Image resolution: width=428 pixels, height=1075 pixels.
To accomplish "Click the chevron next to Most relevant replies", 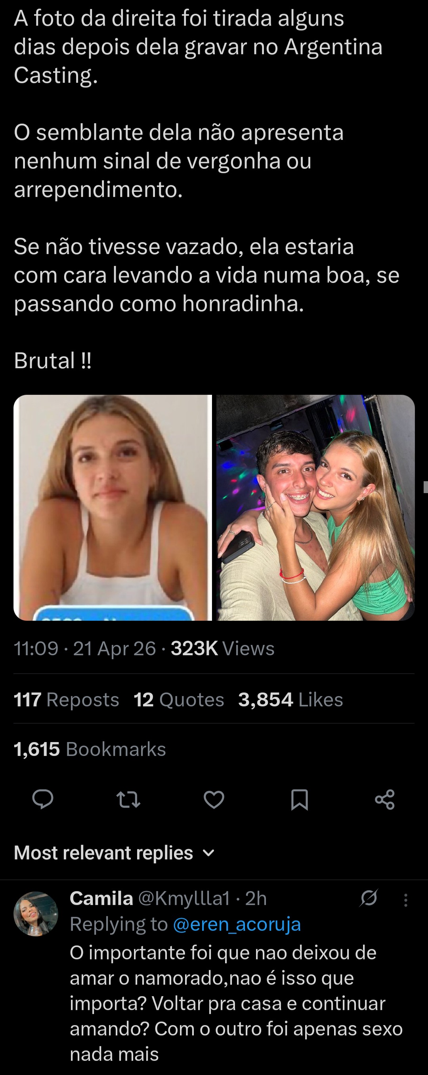I will coord(208,853).
